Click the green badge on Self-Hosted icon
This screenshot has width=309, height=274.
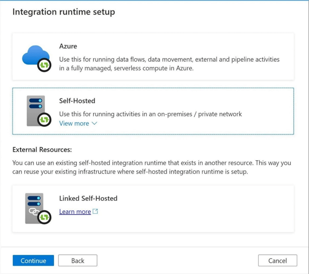[x=44, y=120]
